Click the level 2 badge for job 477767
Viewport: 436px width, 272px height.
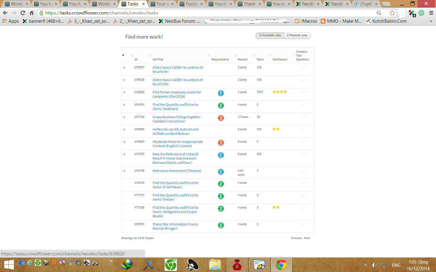click(221, 196)
